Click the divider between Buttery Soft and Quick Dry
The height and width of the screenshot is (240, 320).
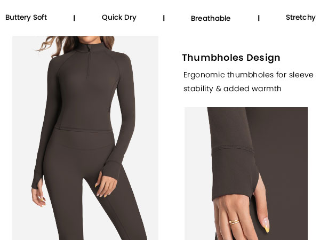[x=74, y=18]
